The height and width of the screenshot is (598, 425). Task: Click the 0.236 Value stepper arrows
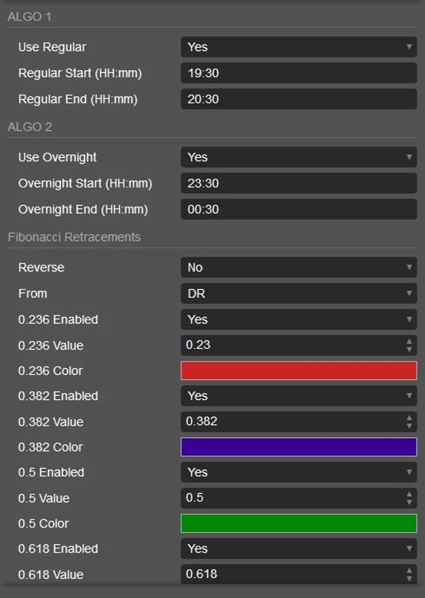tap(409, 345)
